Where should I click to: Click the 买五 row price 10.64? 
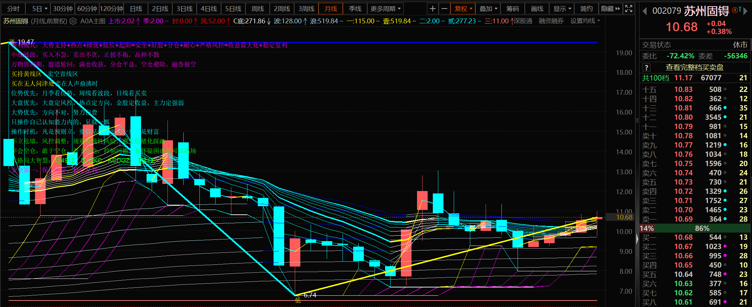683,274
